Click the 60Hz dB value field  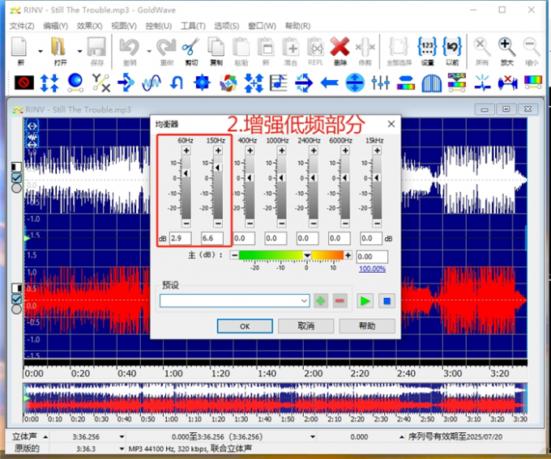click(180, 239)
